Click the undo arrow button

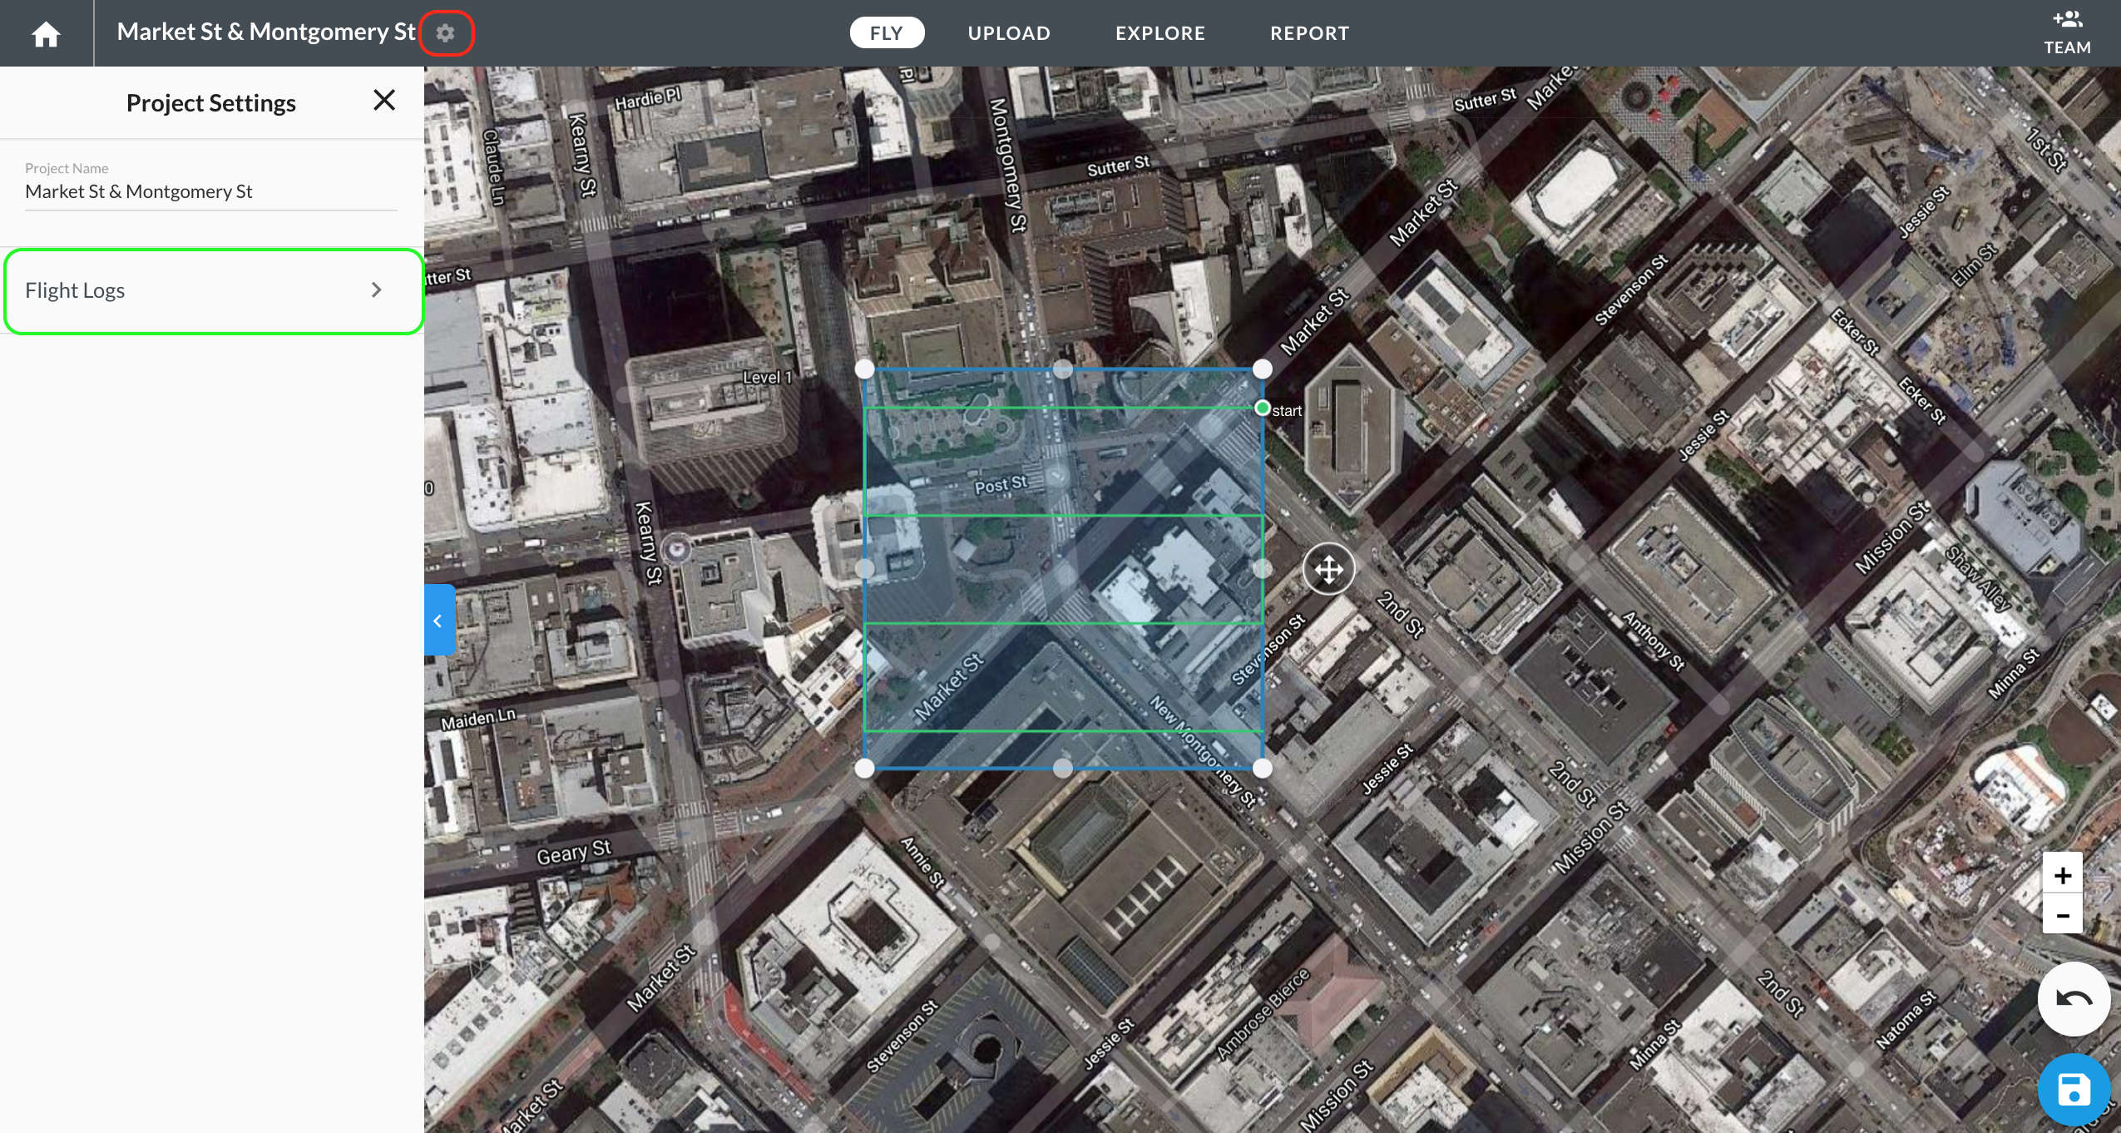[2073, 998]
